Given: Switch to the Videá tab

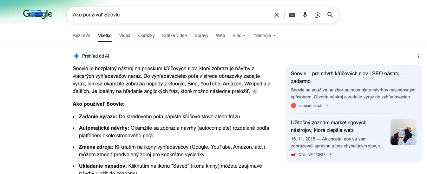Looking at the screenshot, I should [x=125, y=35].
